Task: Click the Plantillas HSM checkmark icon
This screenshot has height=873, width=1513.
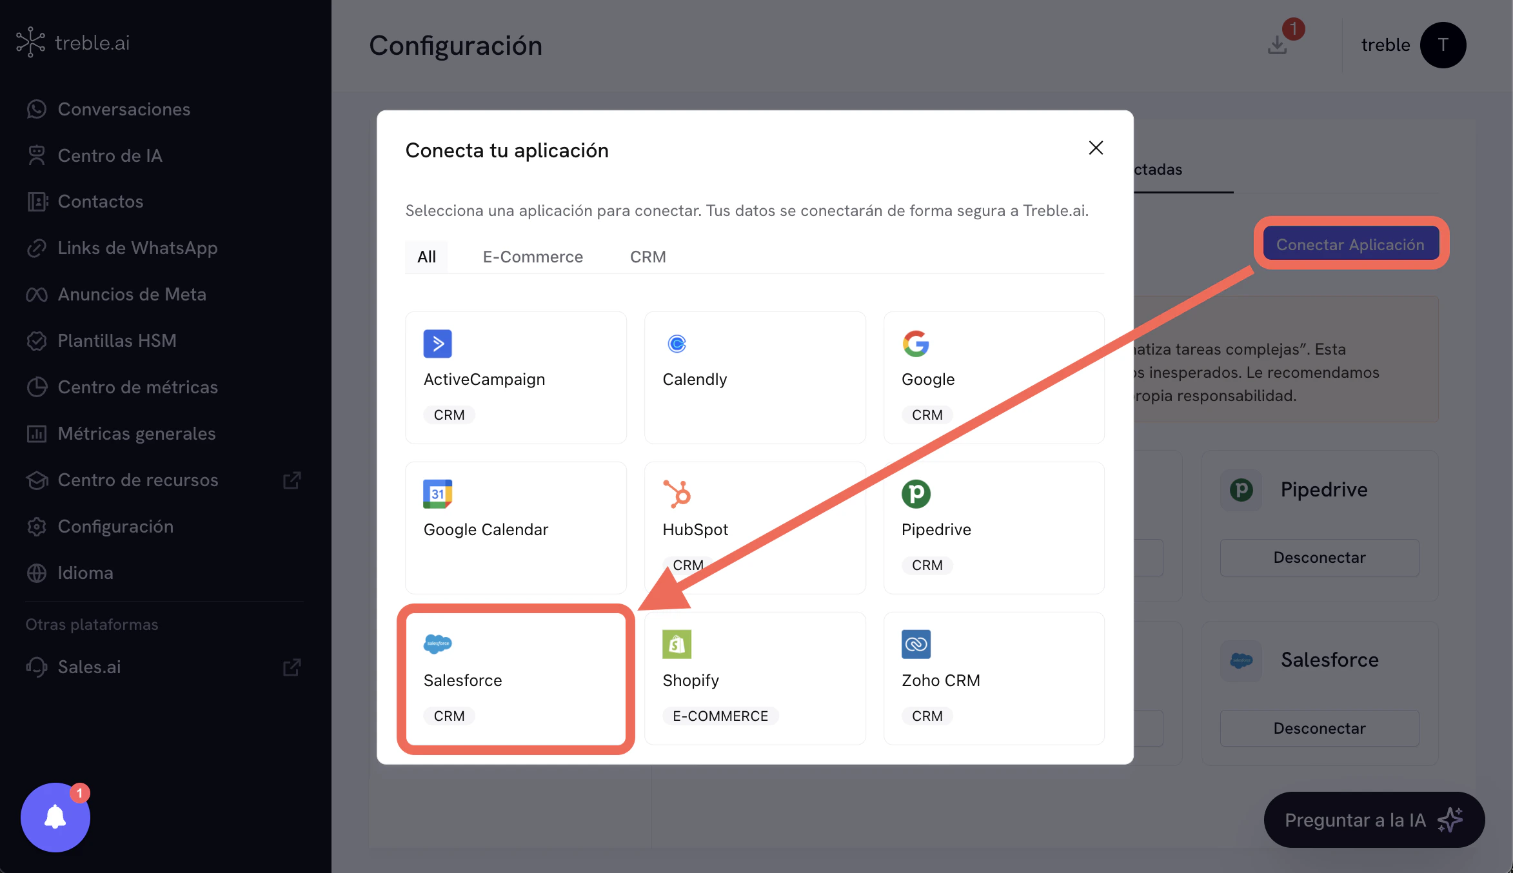Action: click(x=37, y=340)
